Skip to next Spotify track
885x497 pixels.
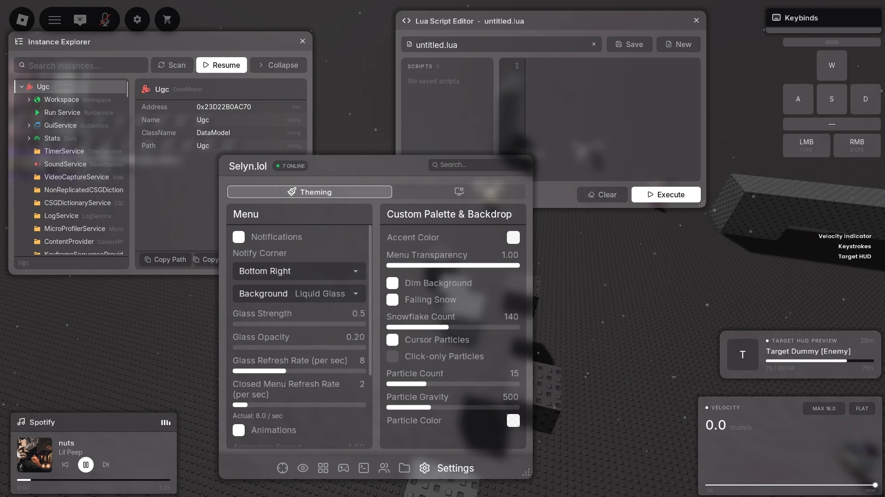click(x=106, y=465)
